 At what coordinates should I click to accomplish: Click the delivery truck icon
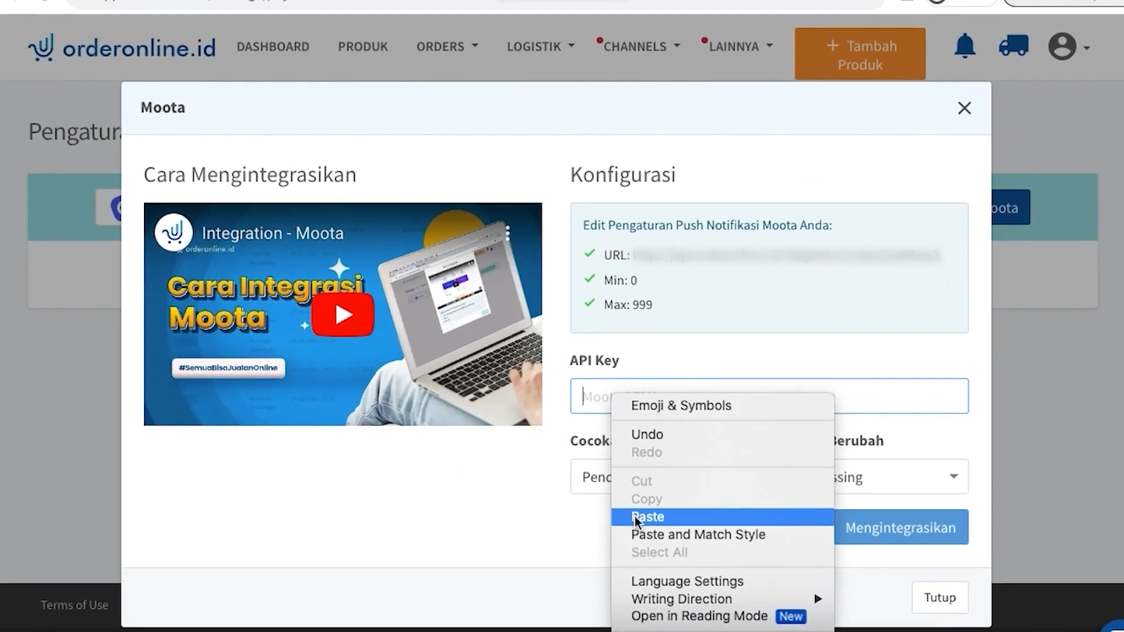[1013, 46]
